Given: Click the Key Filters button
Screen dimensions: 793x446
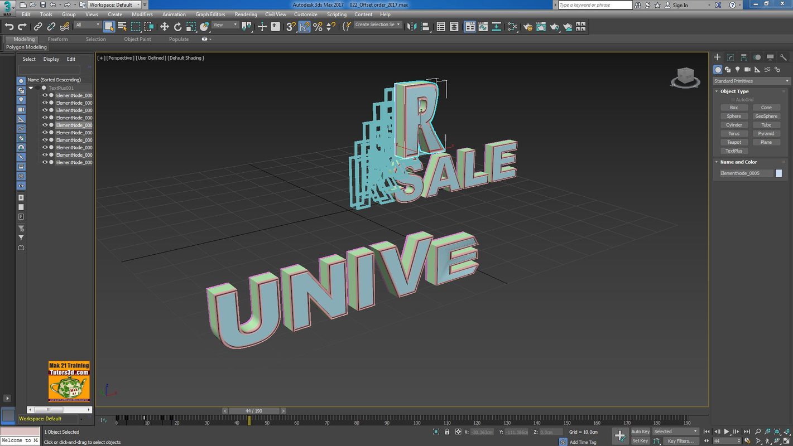Looking at the screenshot, I should (x=680, y=441).
